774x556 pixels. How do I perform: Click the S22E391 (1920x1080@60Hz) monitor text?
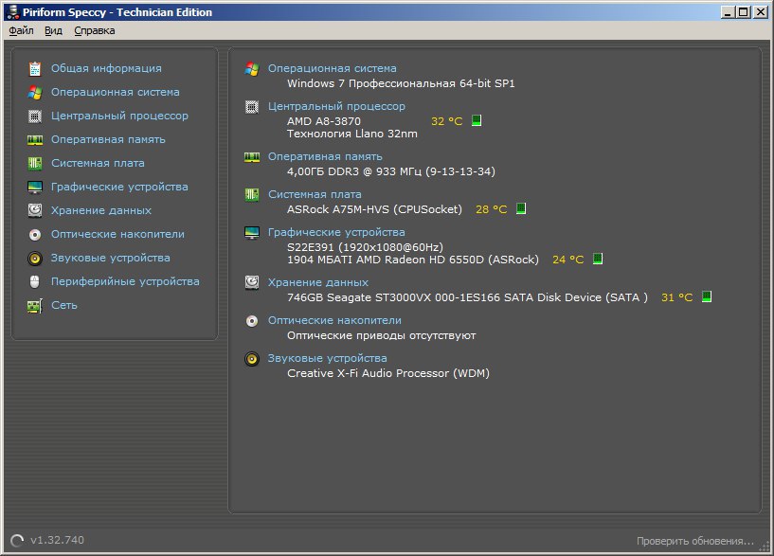coord(366,247)
